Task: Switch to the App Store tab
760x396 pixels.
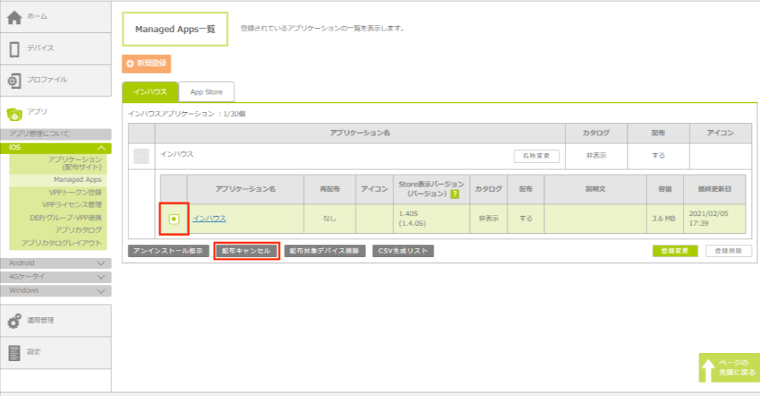Action: pos(206,92)
